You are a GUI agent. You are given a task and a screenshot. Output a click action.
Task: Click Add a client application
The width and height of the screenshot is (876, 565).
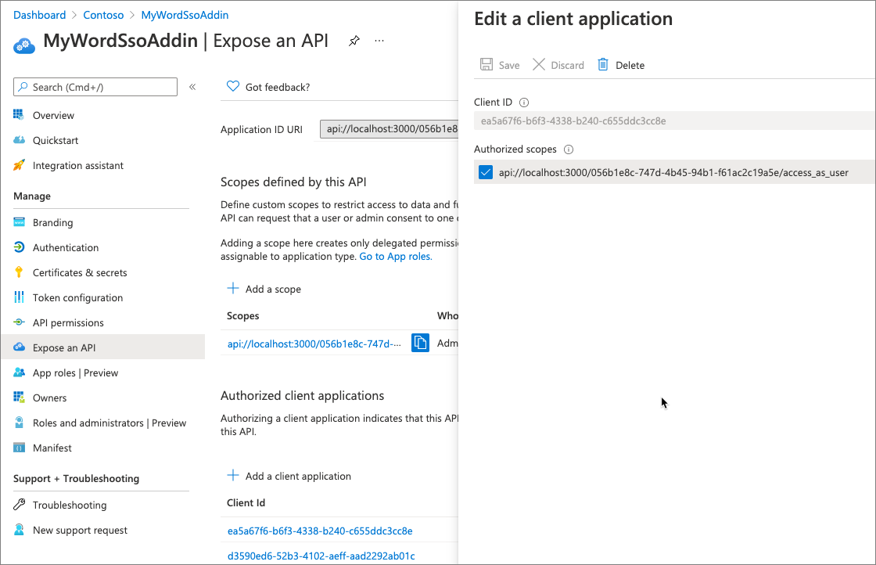coord(289,476)
